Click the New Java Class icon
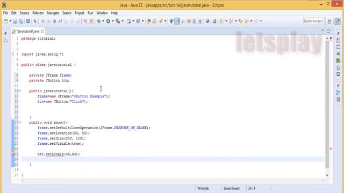This screenshot has height=193, width=344. 138,21
